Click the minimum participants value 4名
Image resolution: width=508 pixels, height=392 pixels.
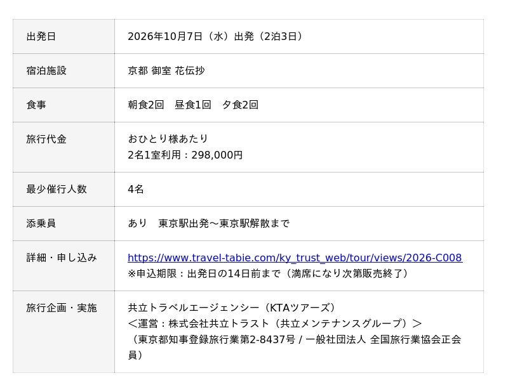[136, 190]
